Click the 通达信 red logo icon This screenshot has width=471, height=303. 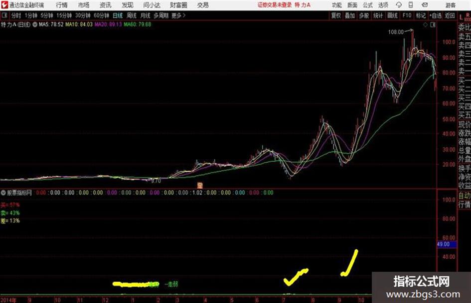[x=4, y=5]
